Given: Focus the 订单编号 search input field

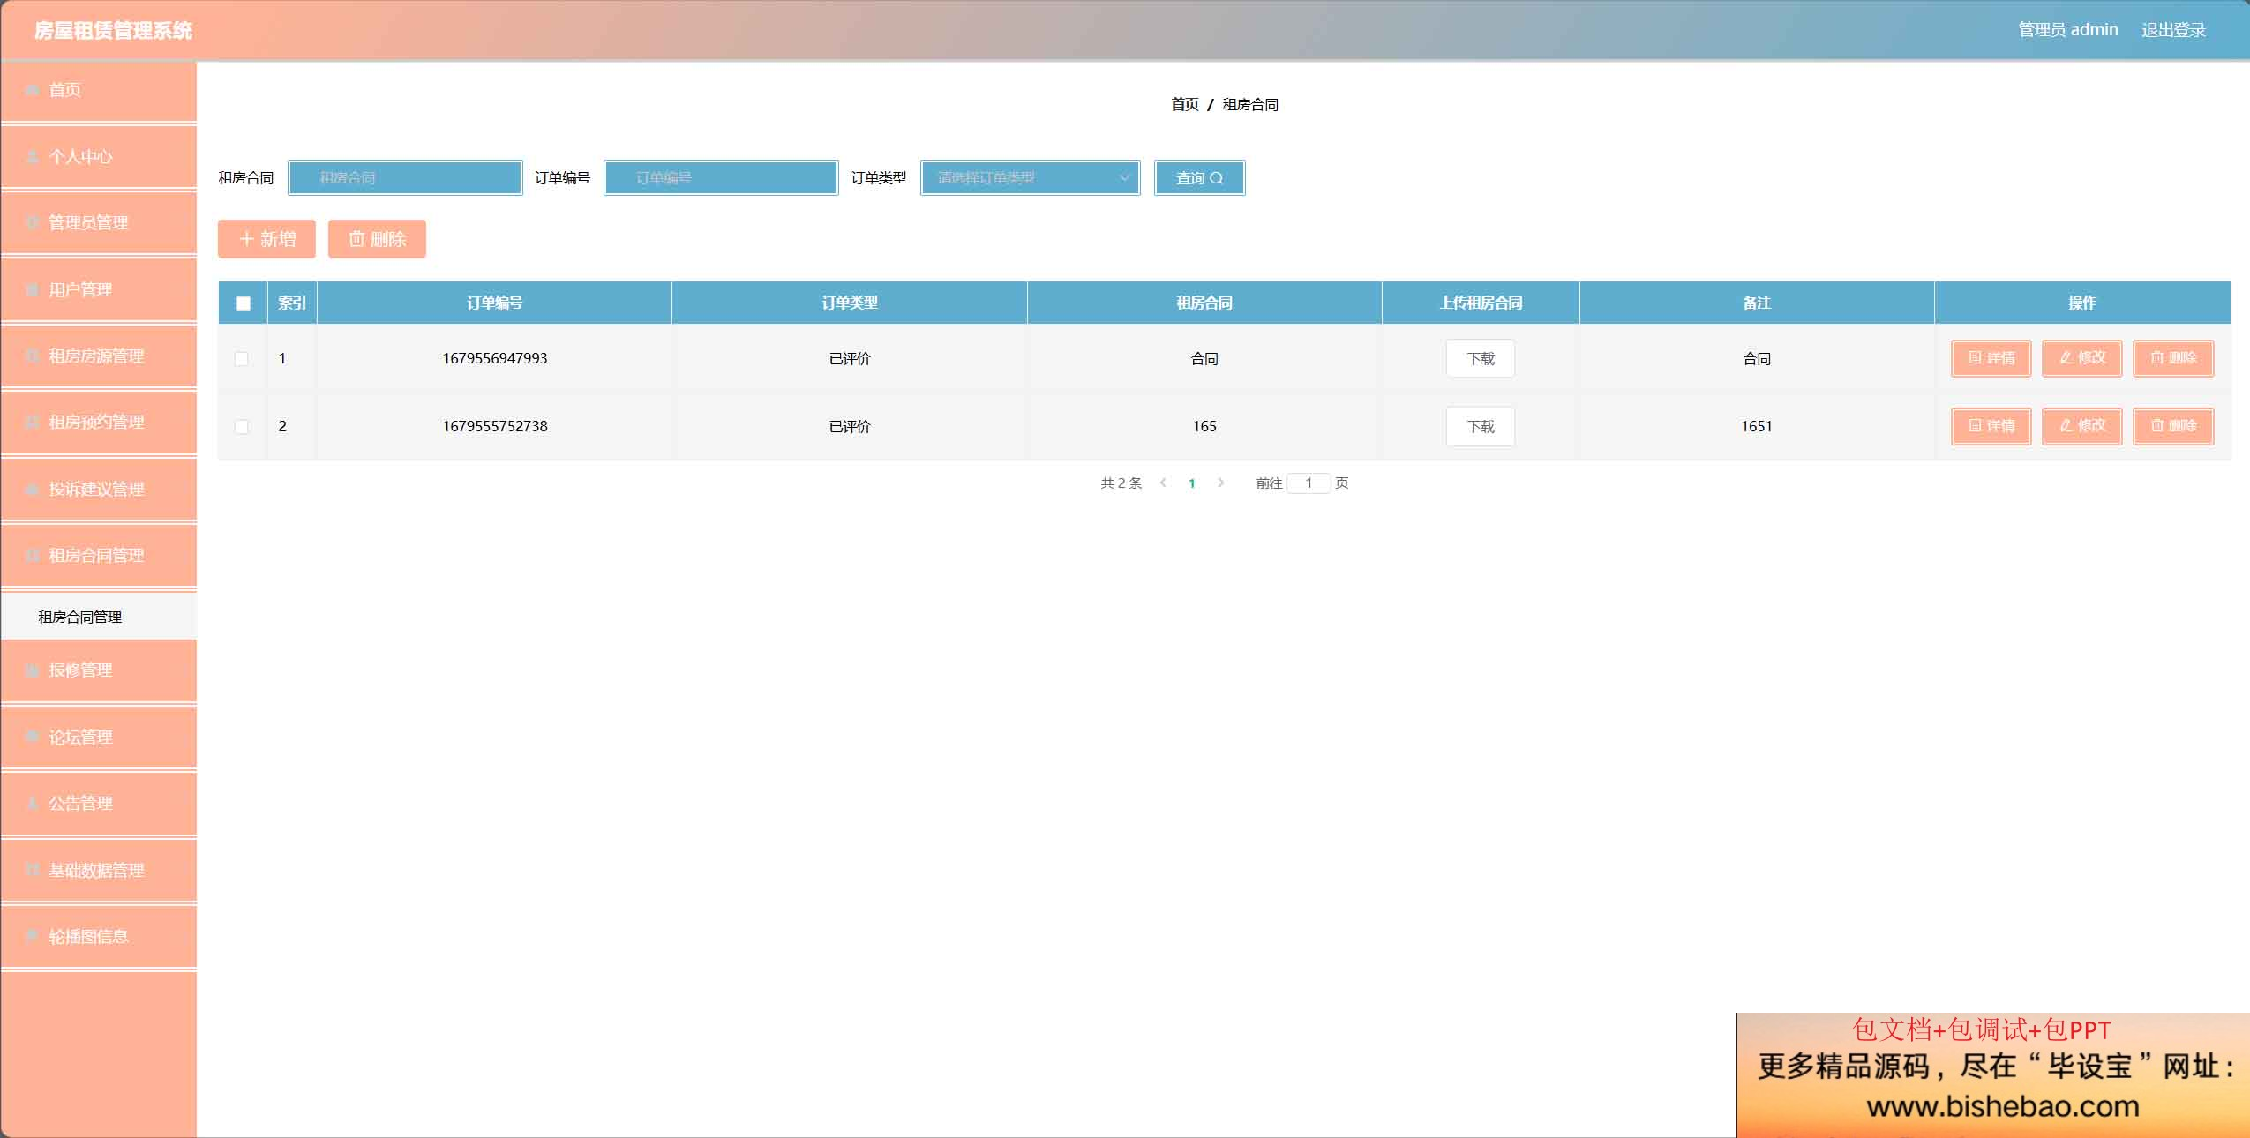Looking at the screenshot, I should click(721, 178).
